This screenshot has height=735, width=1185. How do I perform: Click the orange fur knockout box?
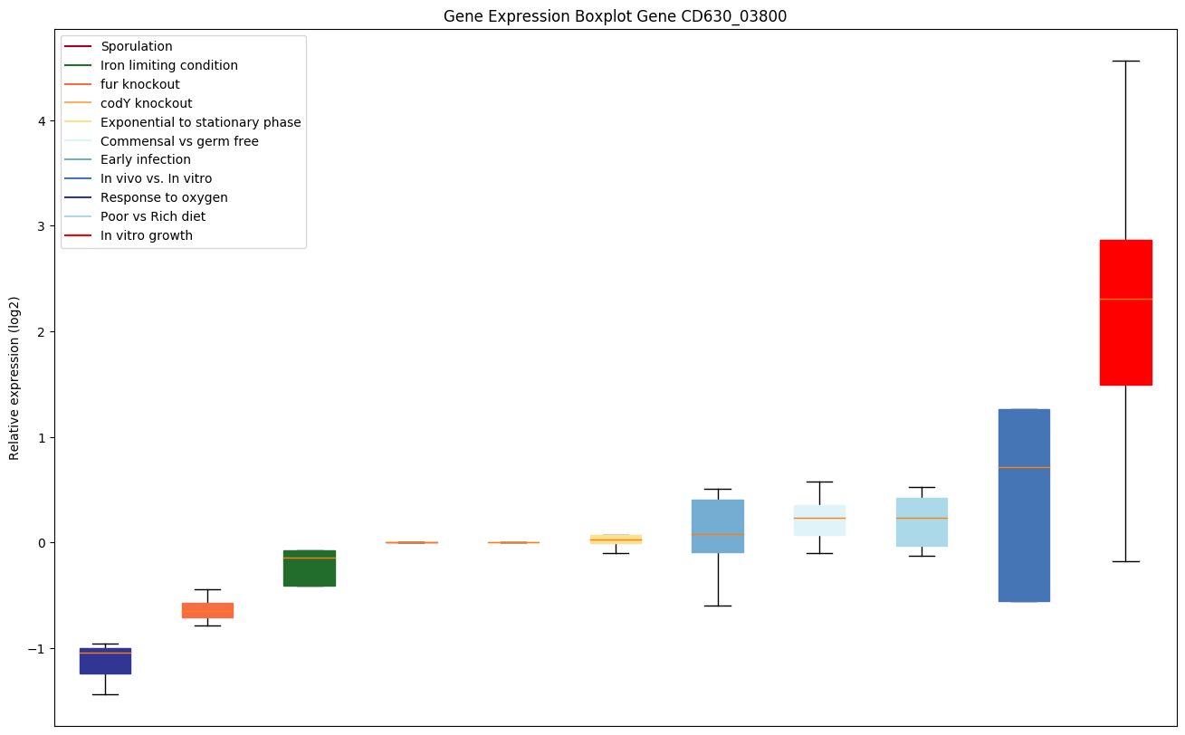[207, 610]
